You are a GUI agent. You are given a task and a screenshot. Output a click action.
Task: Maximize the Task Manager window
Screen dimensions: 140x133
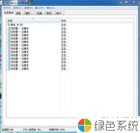pos(126,2)
